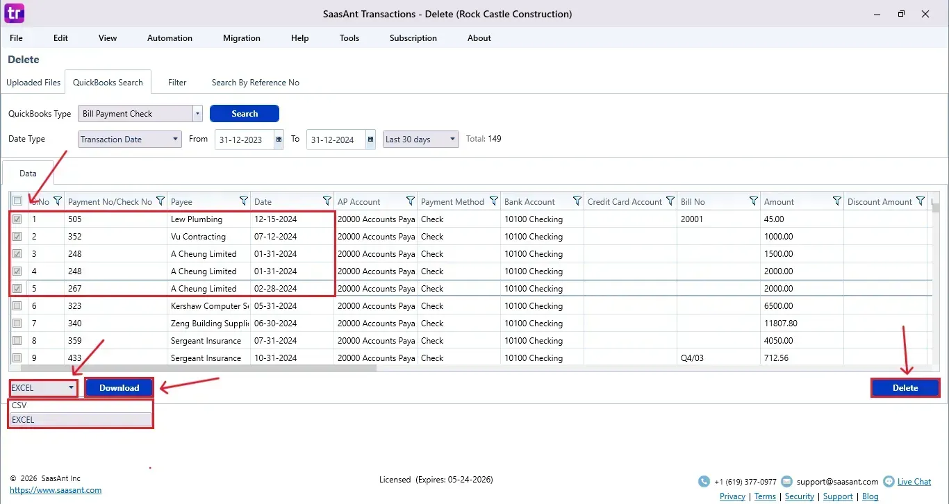
Task: Click the Live Chat bubble icon
Action: pos(889,482)
